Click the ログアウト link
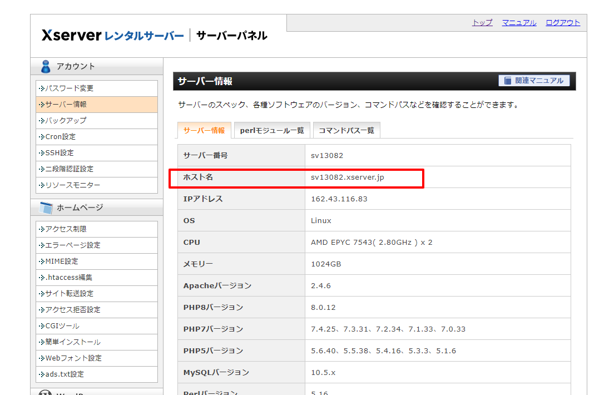614x395 pixels. (563, 23)
